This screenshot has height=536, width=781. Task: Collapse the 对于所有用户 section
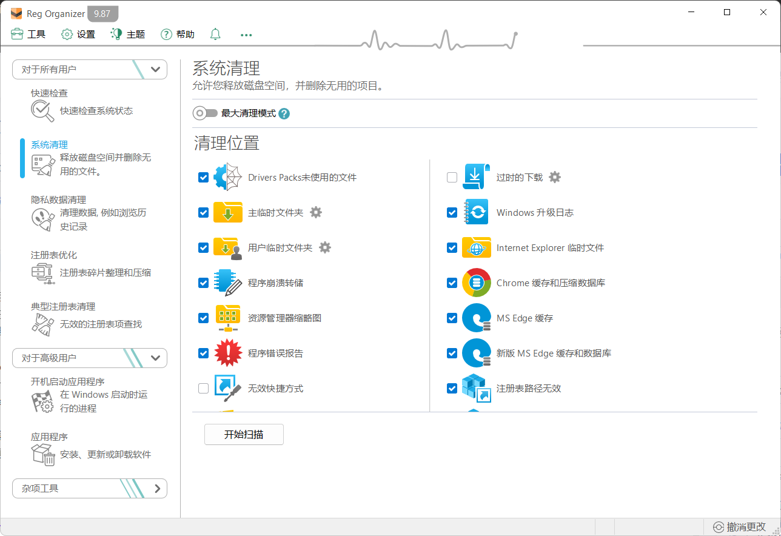point(90,69)
